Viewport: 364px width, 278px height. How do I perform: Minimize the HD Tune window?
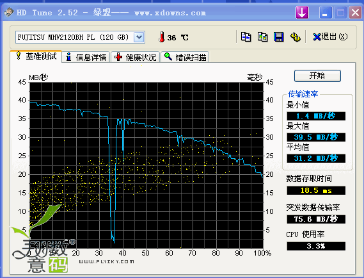click(x=325, y=13)
